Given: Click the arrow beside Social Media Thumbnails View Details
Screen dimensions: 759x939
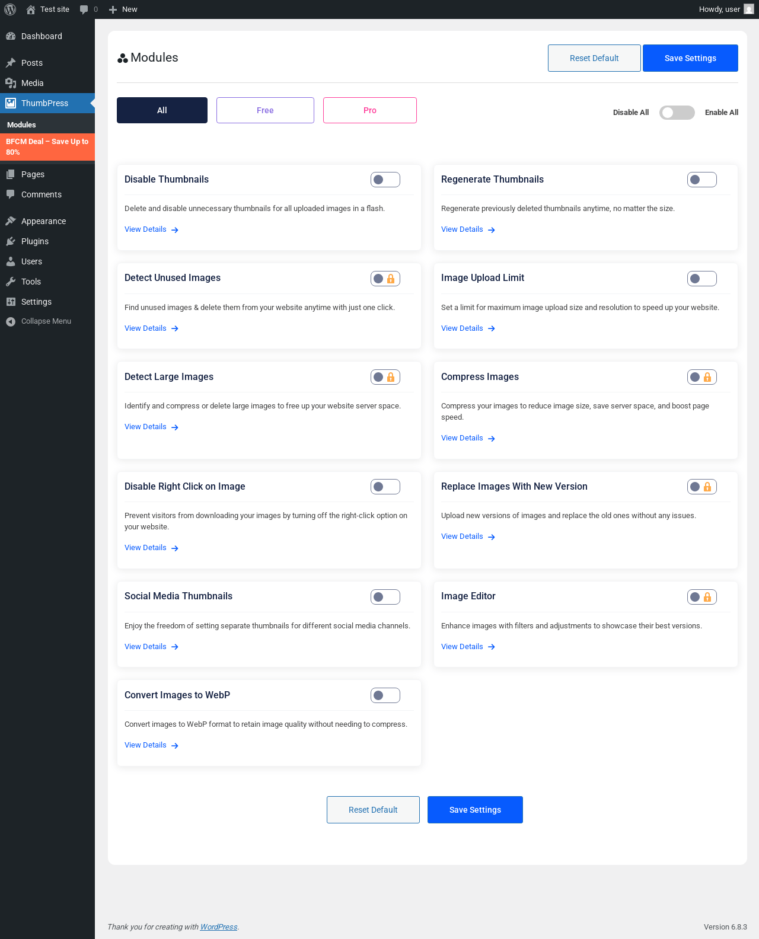Looking at the screenshot, I should click(175, 647).
